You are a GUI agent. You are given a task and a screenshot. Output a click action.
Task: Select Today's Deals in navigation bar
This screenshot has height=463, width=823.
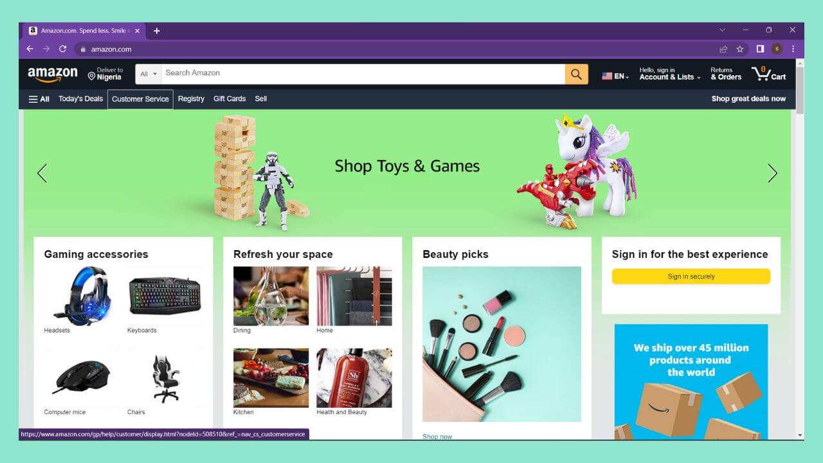pyautogui.click(x=80, y=99)
